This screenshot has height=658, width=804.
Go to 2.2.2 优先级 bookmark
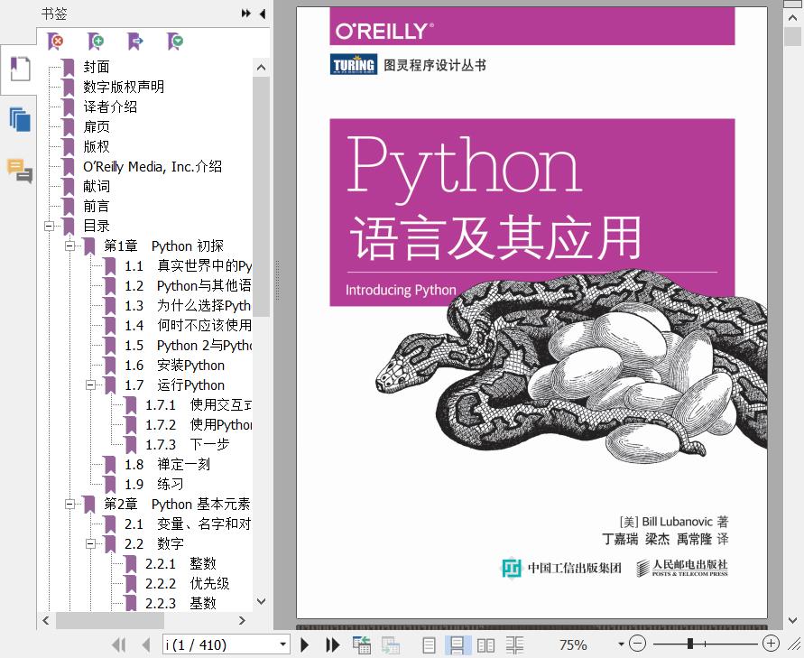point(187,584)
